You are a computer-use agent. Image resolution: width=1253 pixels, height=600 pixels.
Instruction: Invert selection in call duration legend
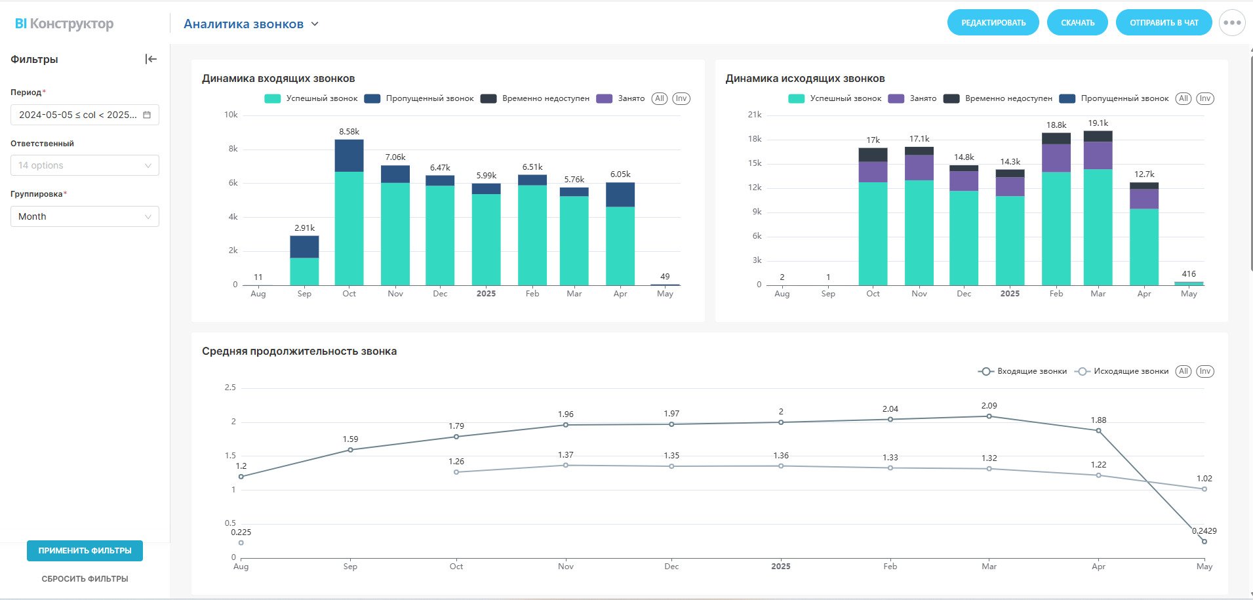(x=1205, y=371)
